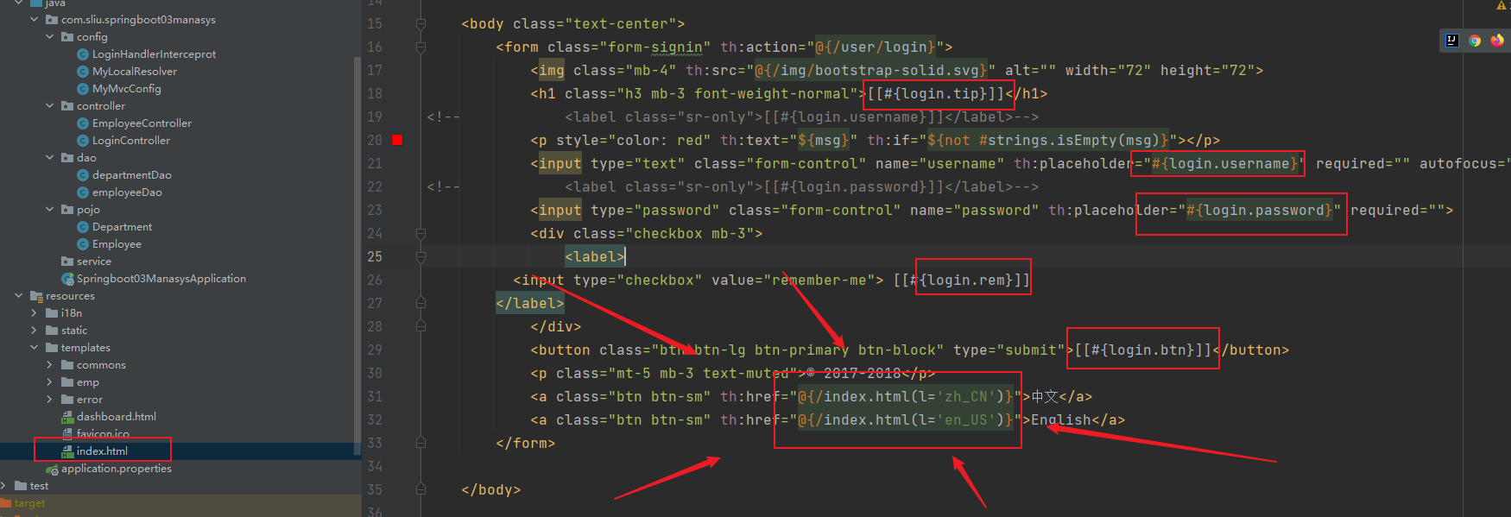
Task: Click the service package icon
Action: (x=67, y=262)
